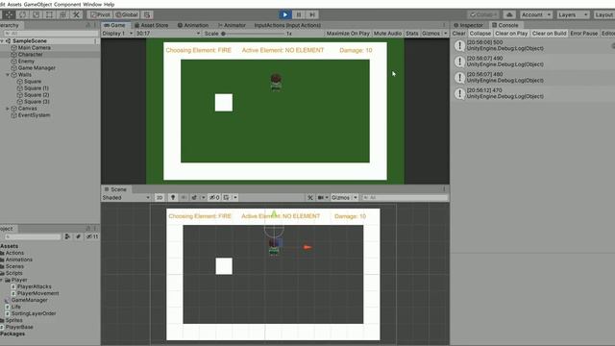Open the Window menu
Viewport: 615px width, 346px height.
[x=92, y=4]
